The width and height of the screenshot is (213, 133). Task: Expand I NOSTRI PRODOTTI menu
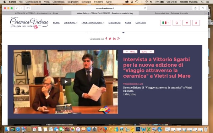(x=93, y=23)
